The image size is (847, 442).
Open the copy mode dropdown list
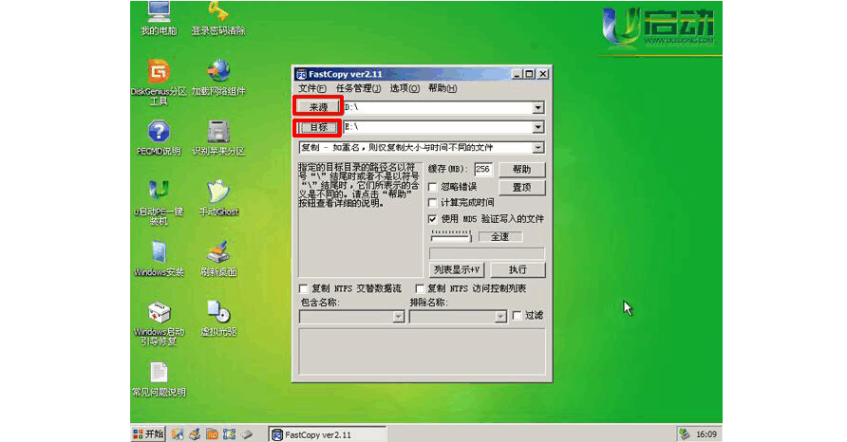tap(538, 148)
